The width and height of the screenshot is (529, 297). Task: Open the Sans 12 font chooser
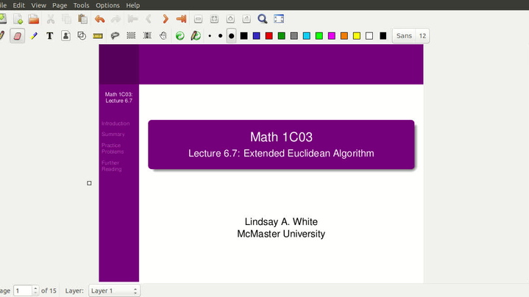411,36
